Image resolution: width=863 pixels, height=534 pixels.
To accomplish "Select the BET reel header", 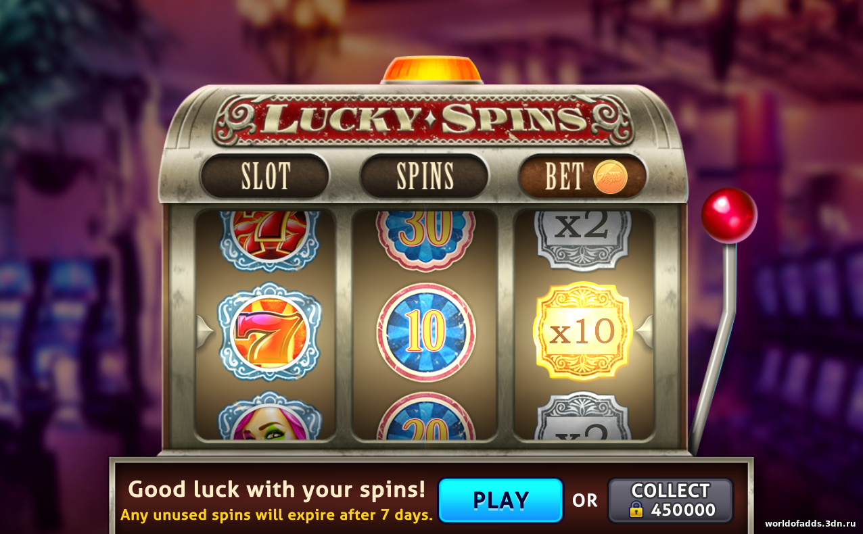I will tap(582, 176).
